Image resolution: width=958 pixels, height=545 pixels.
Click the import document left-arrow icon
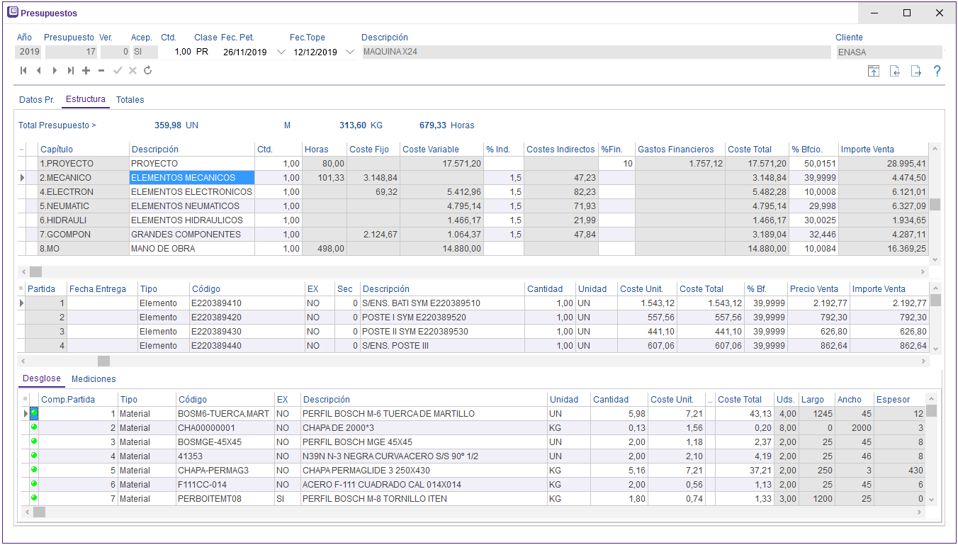(895, 71)
